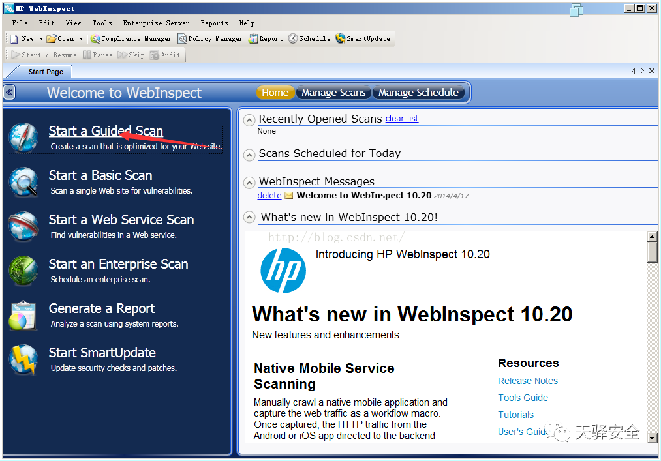Delete the Welcome to WebInspect message
This screenshot has height=461, width=661.
coord(269,196)
